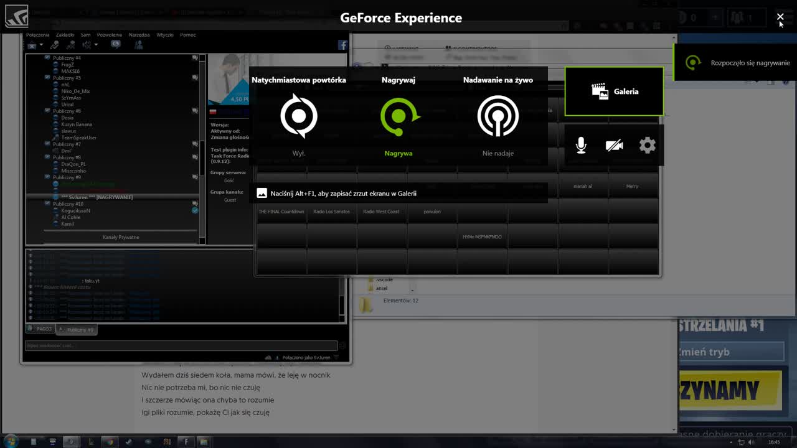
Task: Click the Rozpoczęło się nagrywanie notification
Action: coord(736,63)
